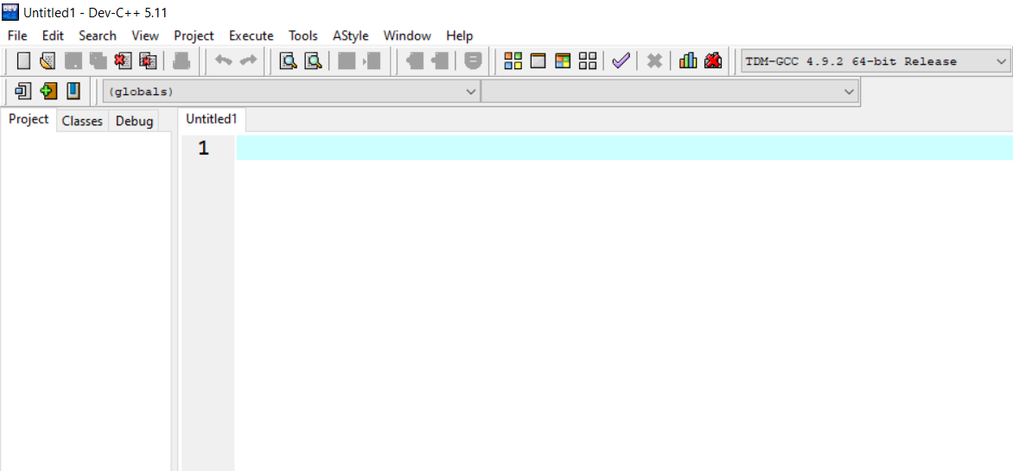Place cursor in highlighted editor line

(624, 148)
